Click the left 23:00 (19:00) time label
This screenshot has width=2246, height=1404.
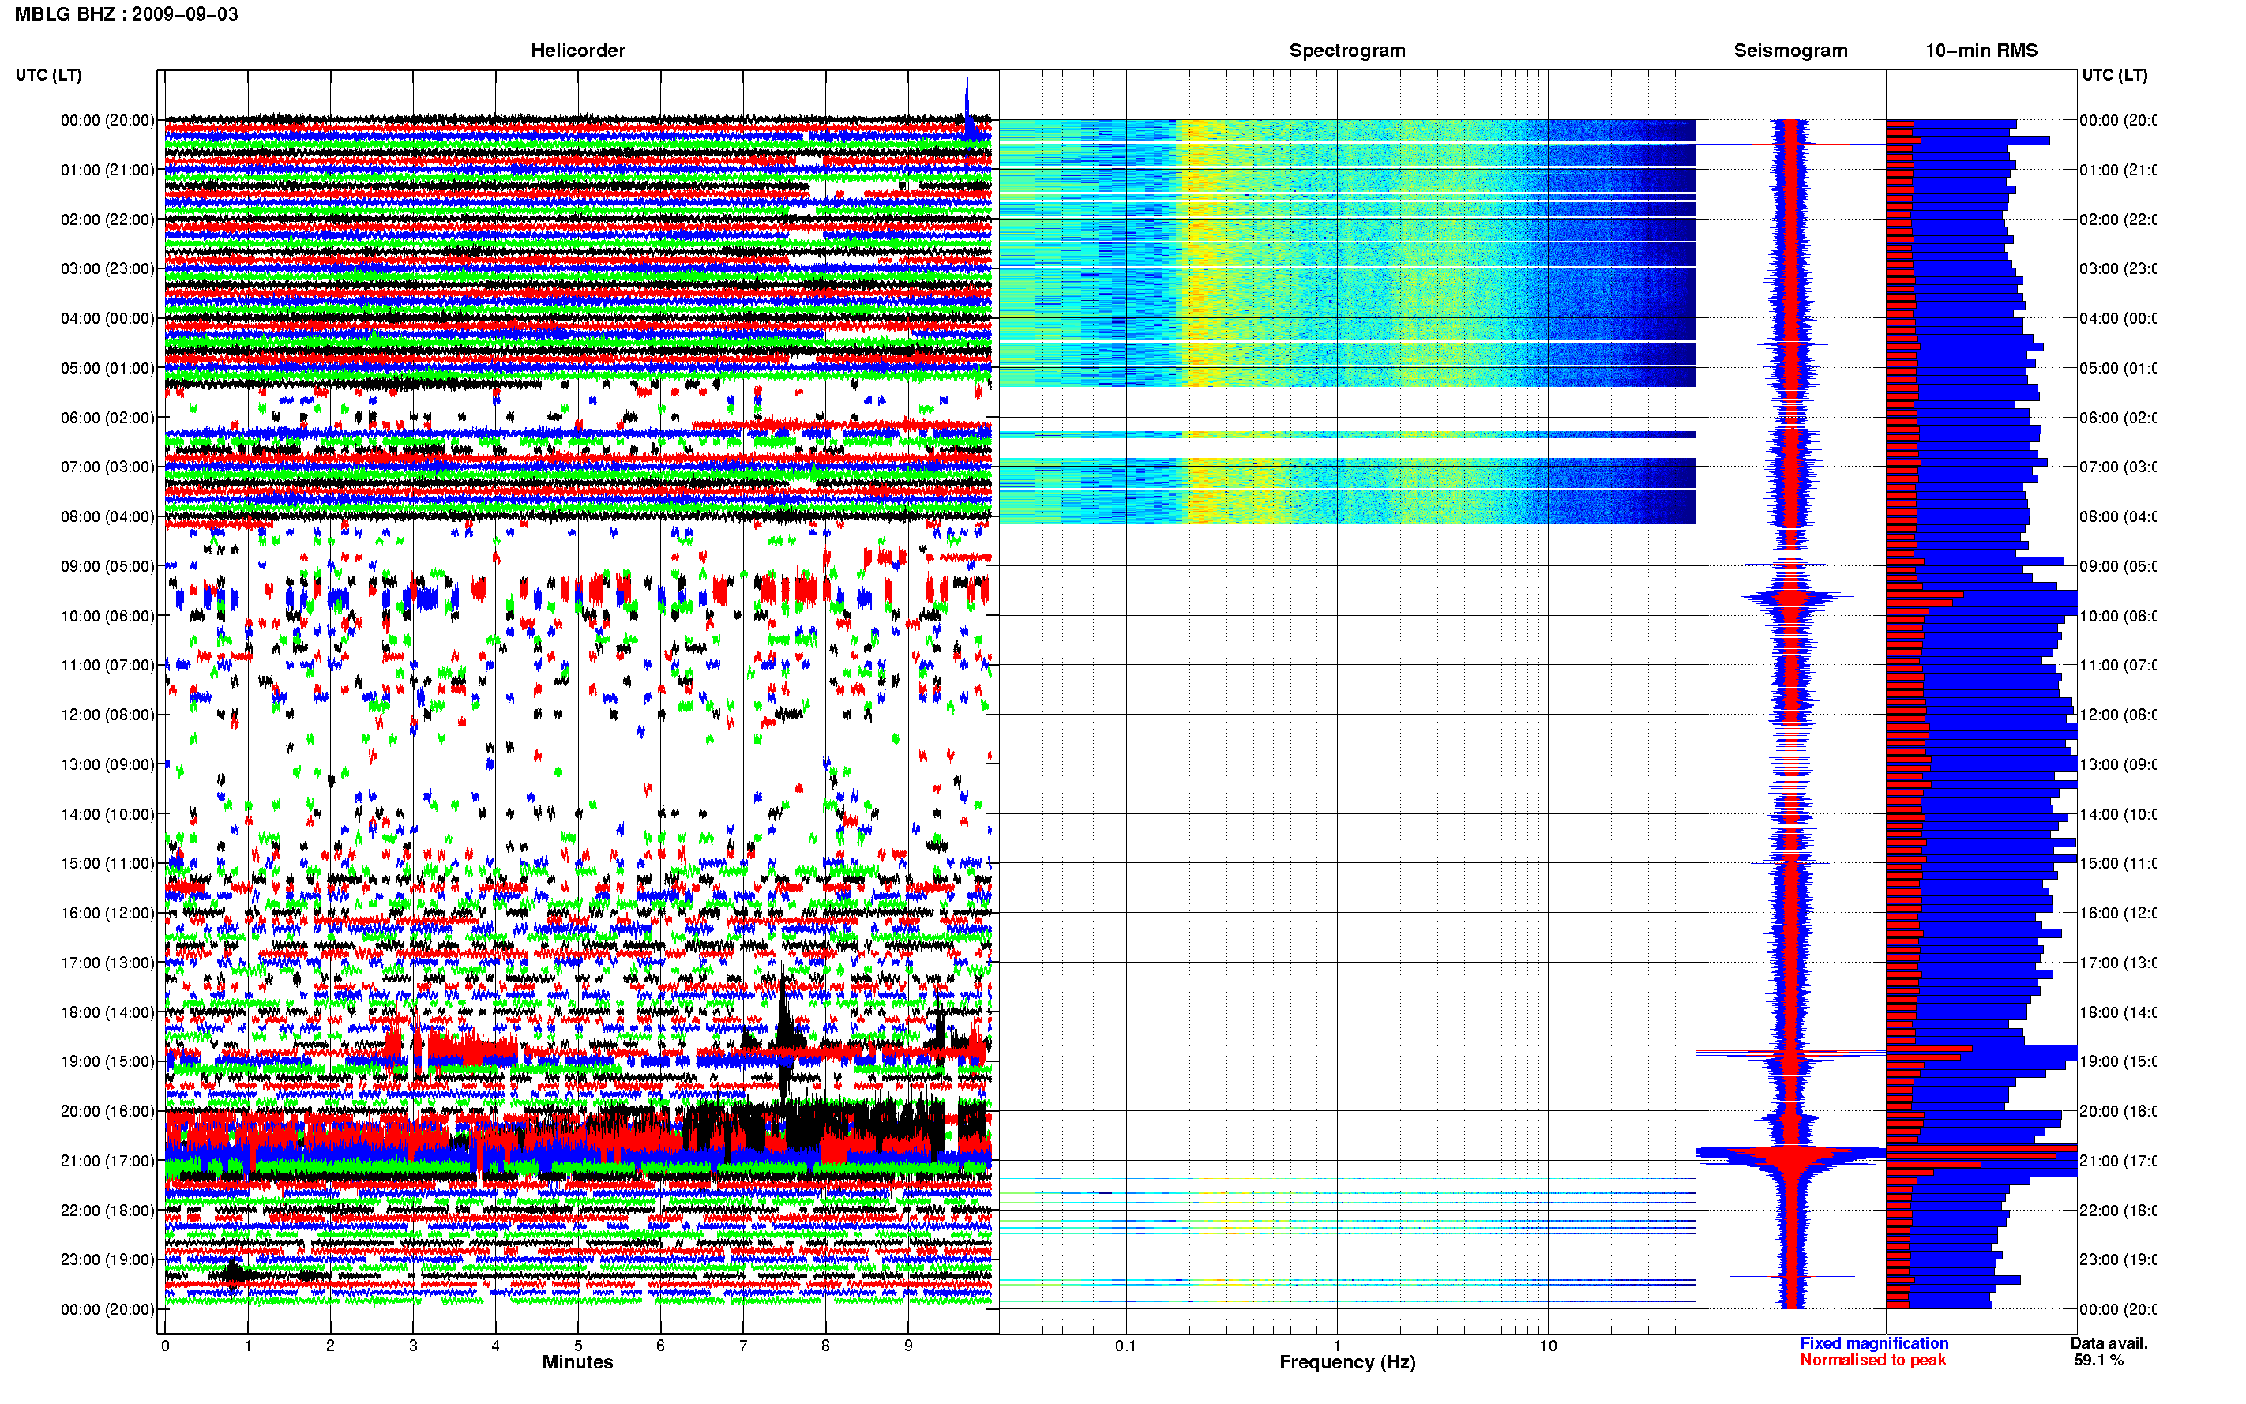[107, 1259]
